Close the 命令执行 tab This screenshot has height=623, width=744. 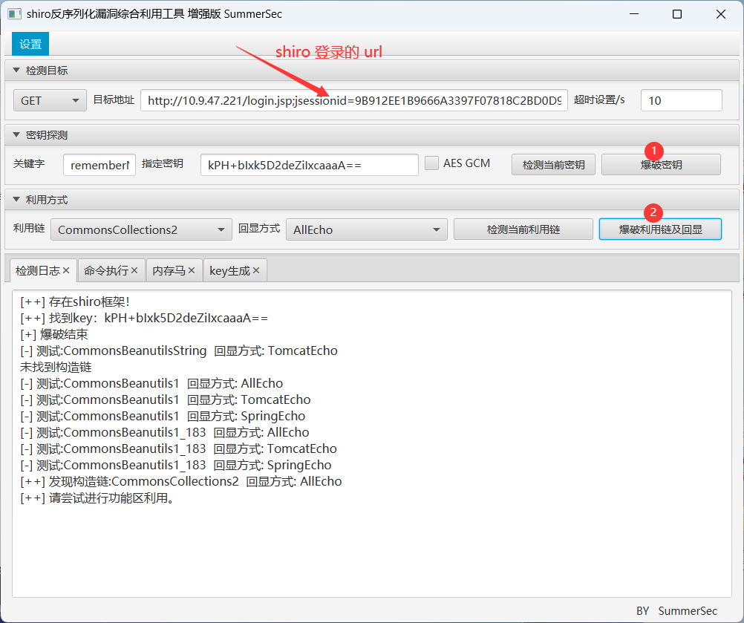134,270
